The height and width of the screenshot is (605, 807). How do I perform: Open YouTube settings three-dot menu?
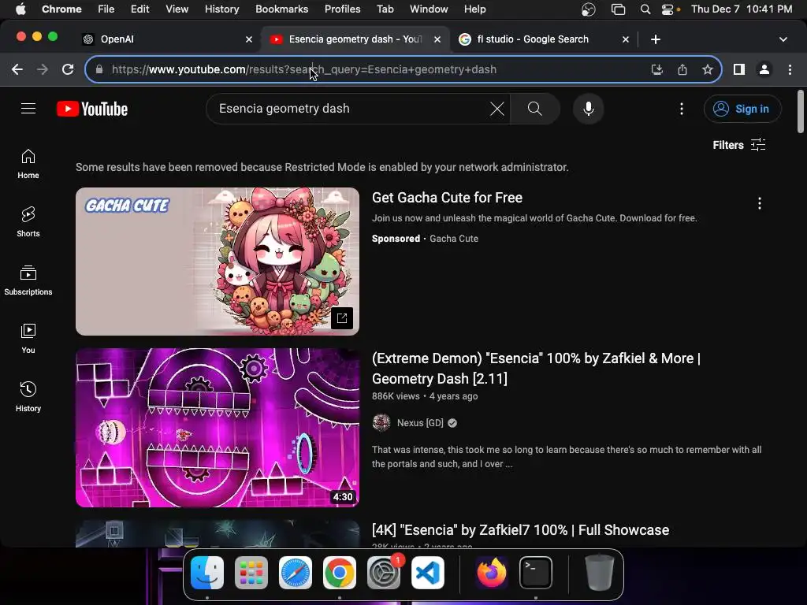point(682,109)
